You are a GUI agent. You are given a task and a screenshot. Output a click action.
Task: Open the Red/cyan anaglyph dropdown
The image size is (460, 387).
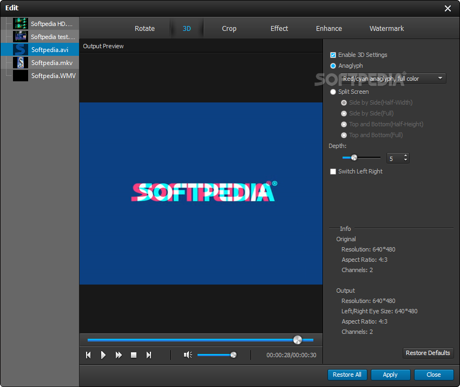click(393, 79)
